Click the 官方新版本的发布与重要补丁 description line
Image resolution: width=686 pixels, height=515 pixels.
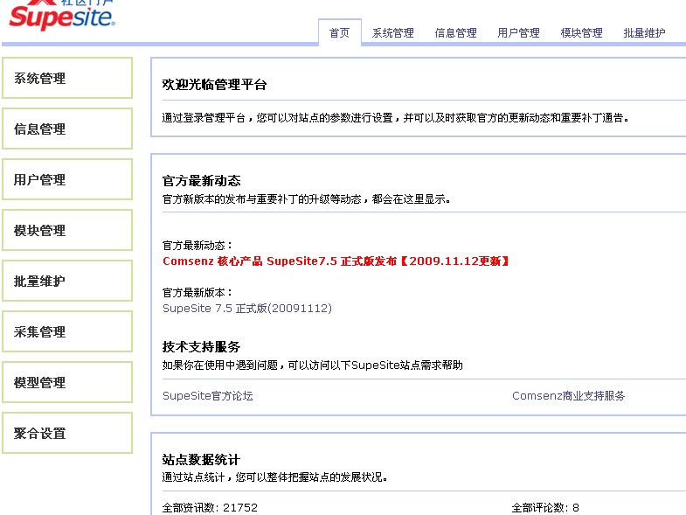pyautogui.click(x=306, y=199)
